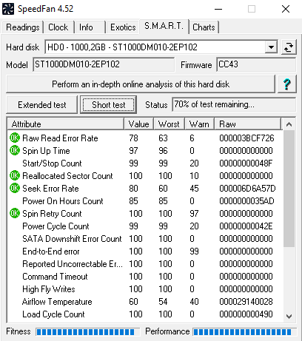The image size is (302, 341).
Task: Start the Short test
Action: (109, 105)
